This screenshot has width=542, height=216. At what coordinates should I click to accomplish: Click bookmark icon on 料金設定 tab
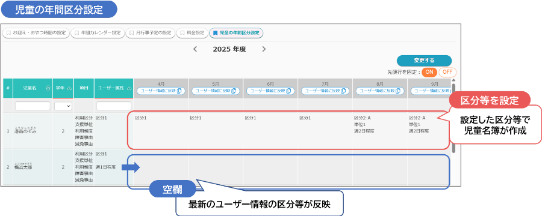pyautogui.click(x=182, y=33)
